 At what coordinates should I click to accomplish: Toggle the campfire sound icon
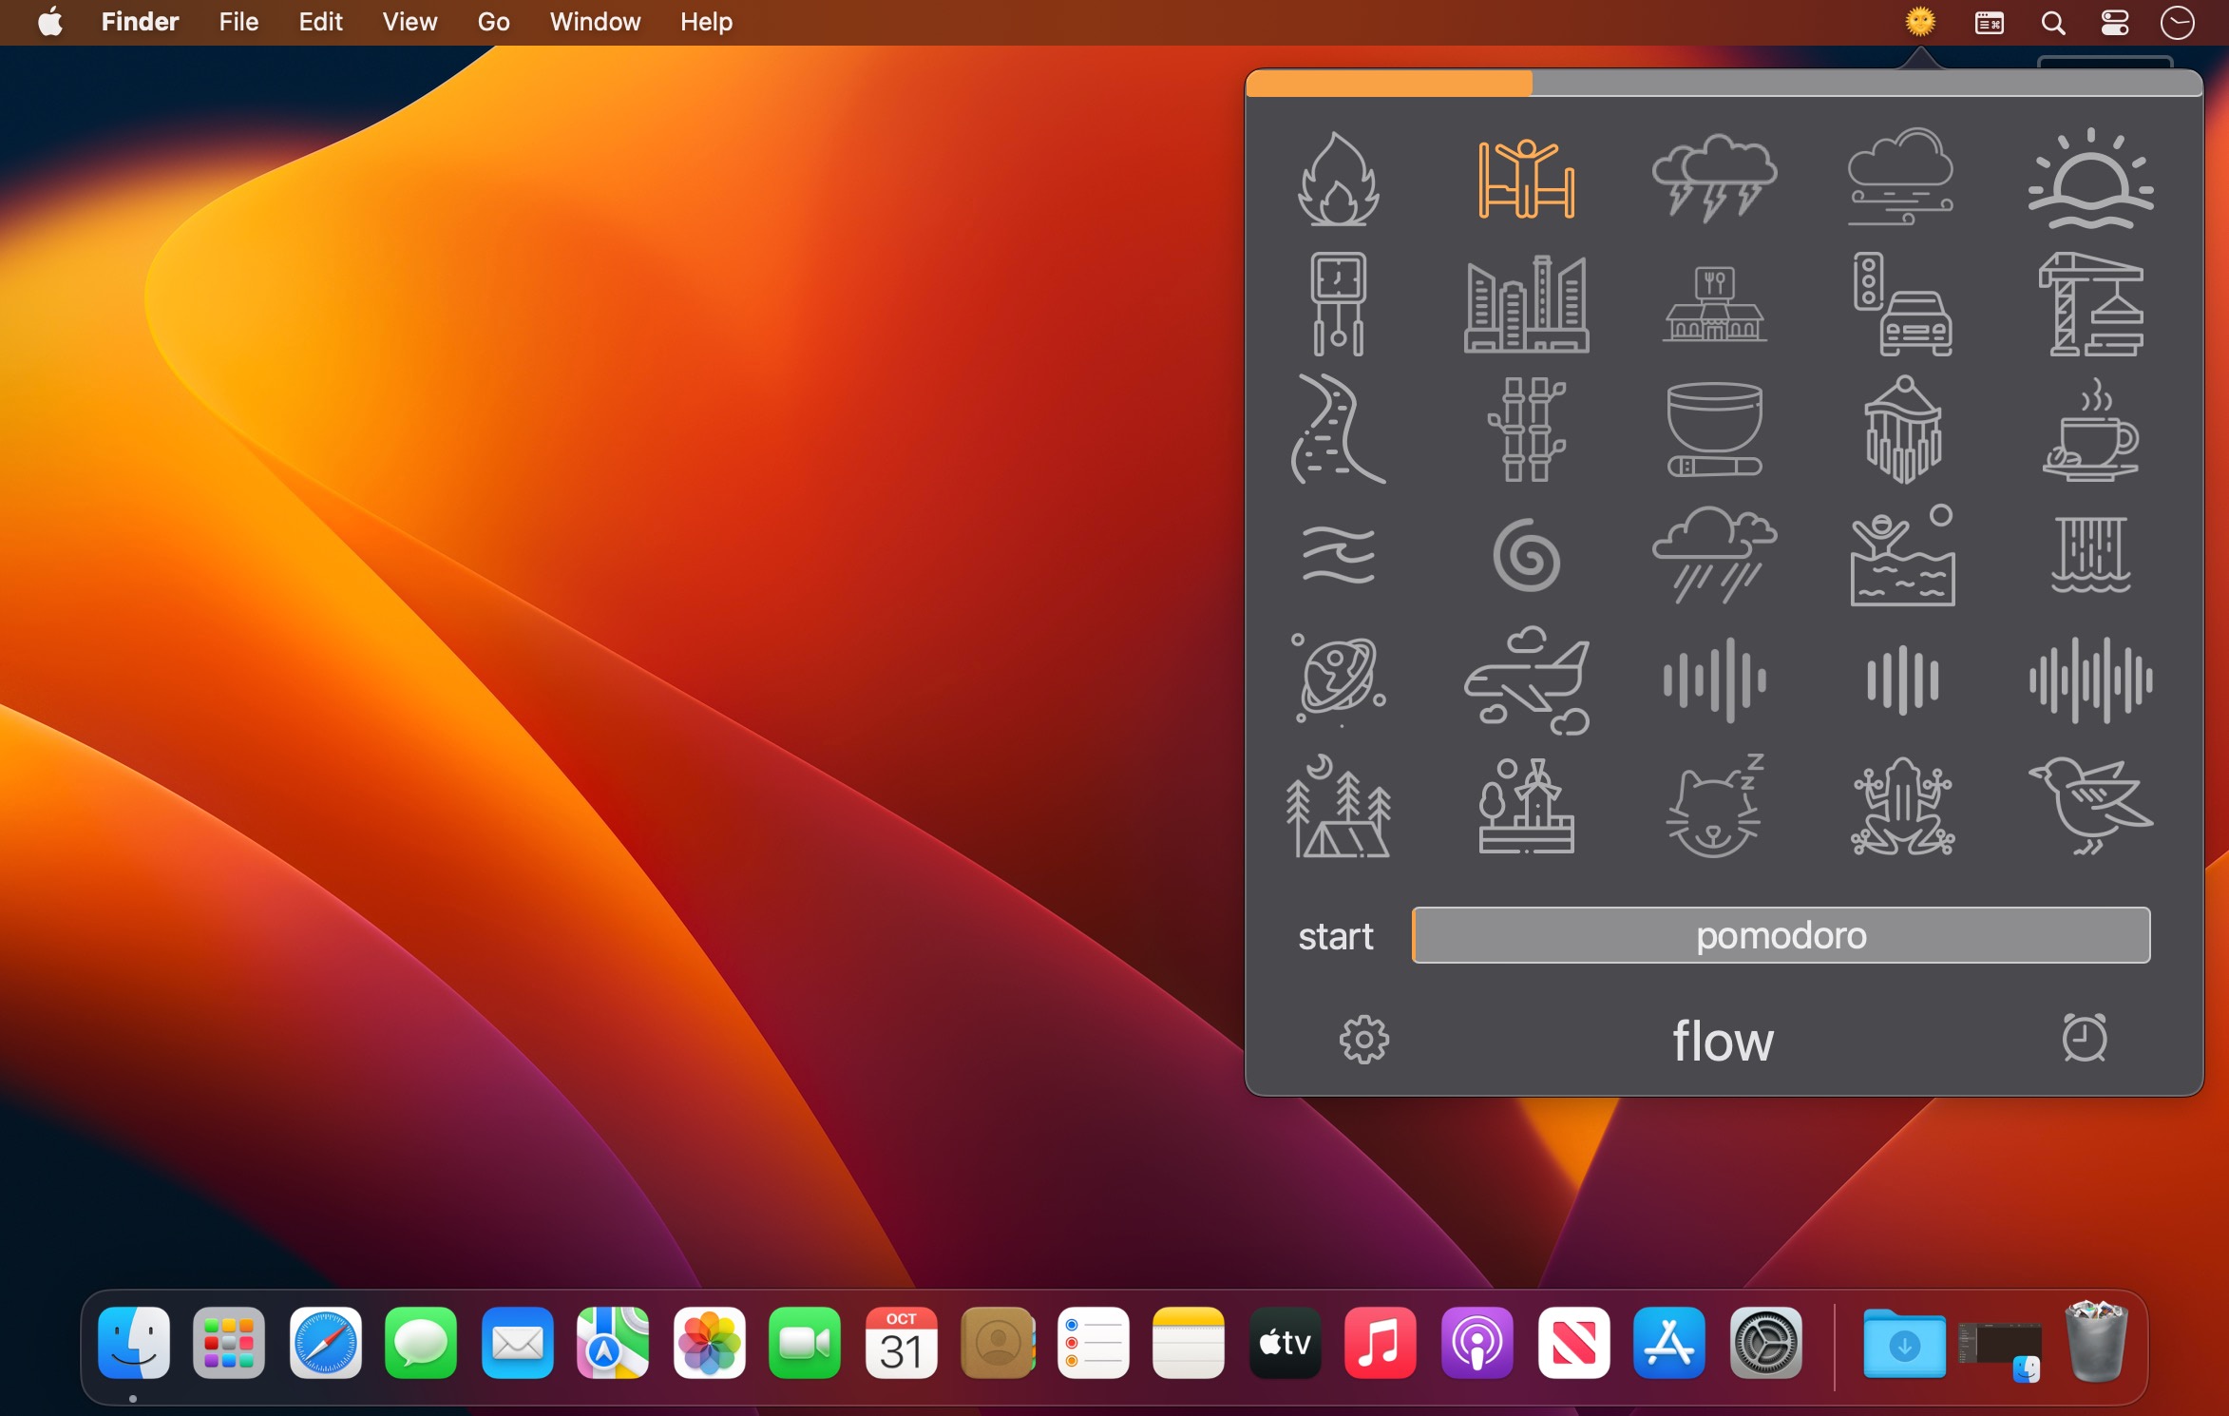[1338, 179]
